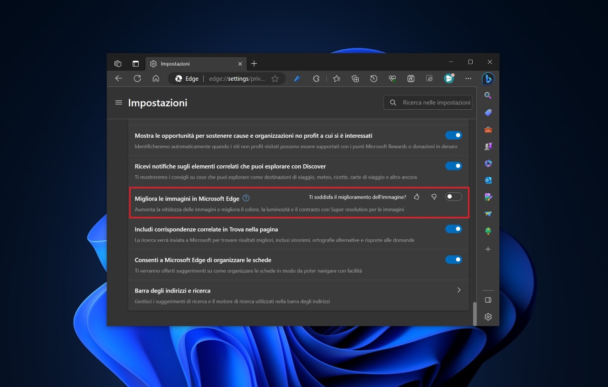
Task: Reload the page with the refresh icon
Action: click(137, 78)
